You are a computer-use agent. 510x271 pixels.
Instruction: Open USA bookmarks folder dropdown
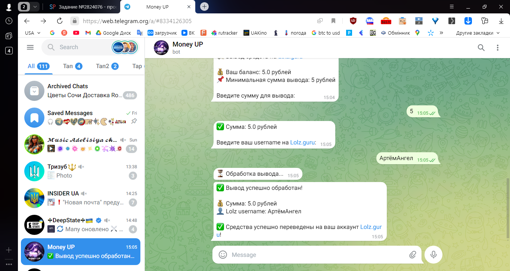[32, 33]
